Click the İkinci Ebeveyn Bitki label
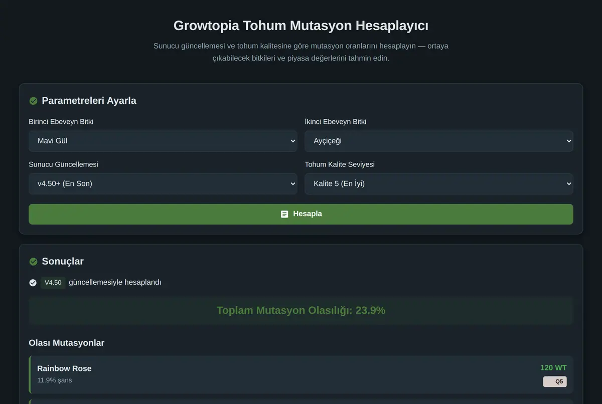Image resolution: width=602 pixels, height=404 pixels. 336,122
